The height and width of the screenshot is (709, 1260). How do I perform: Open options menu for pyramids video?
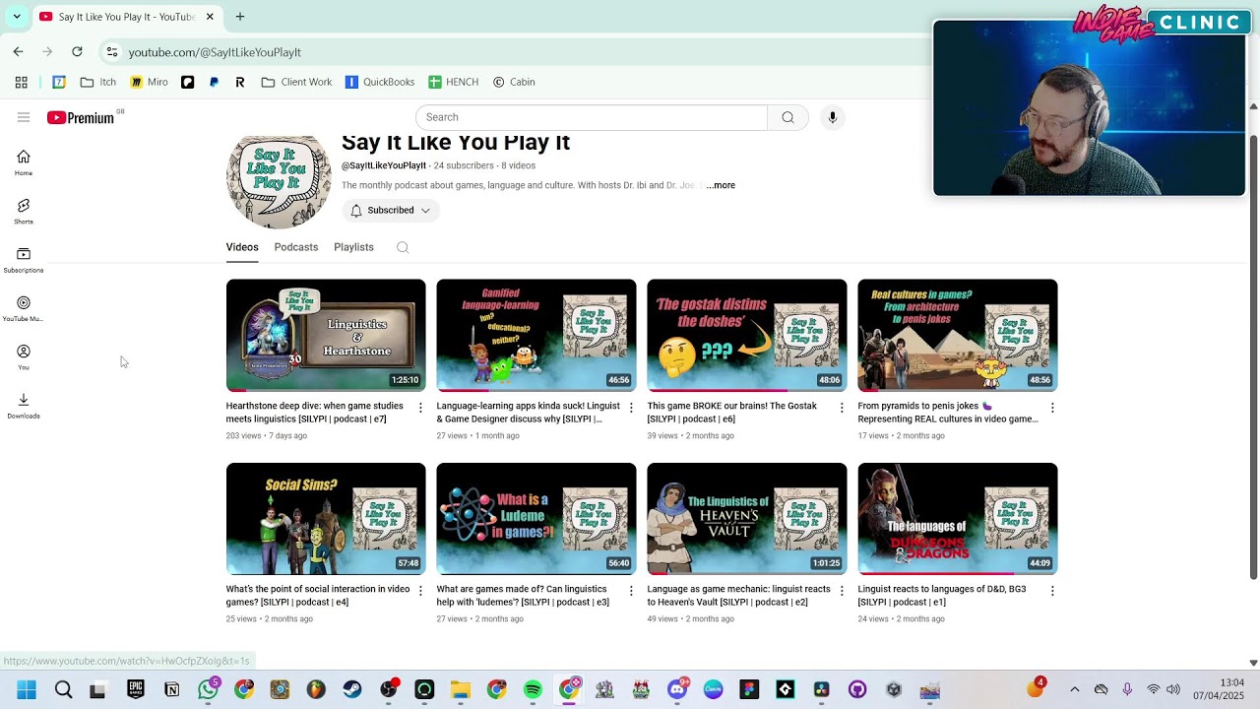(1052, 408)
